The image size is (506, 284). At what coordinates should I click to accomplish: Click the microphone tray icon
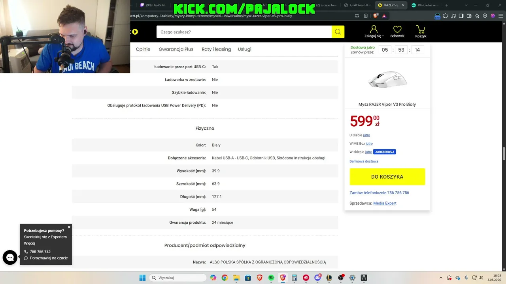(466, 278)
